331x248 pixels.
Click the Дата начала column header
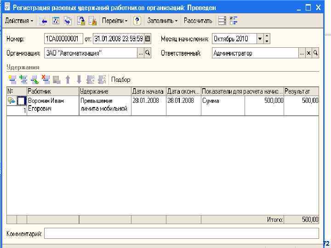148,91
